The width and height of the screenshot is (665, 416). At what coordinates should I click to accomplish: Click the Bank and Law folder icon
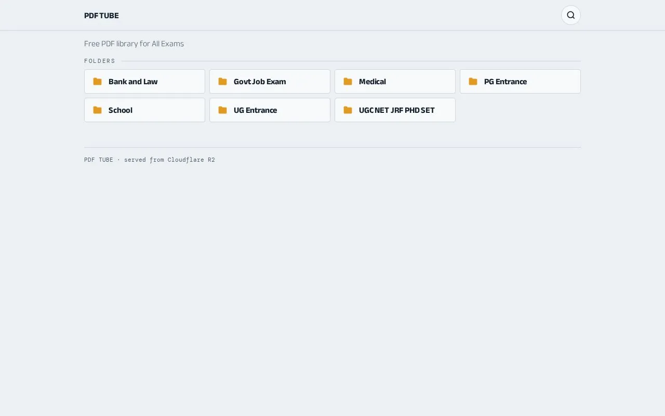(97, 82)
